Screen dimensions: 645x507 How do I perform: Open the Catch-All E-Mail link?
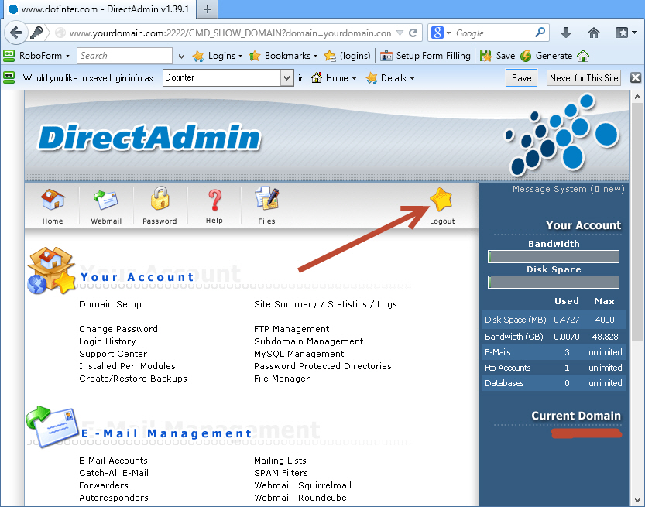pos(114,473)
